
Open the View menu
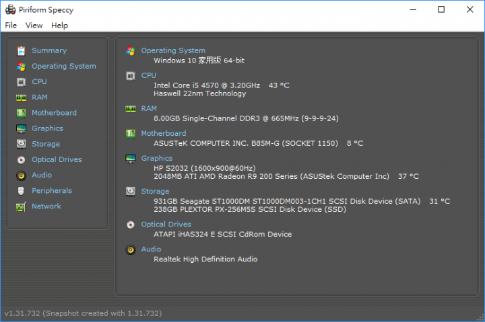tap(34, 26)
